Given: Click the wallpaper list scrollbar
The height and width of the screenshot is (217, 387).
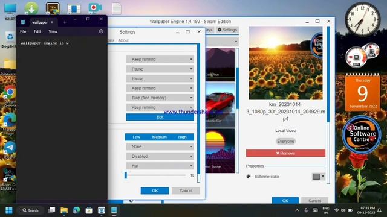Looking at the screenshot, I should (238, 111).
